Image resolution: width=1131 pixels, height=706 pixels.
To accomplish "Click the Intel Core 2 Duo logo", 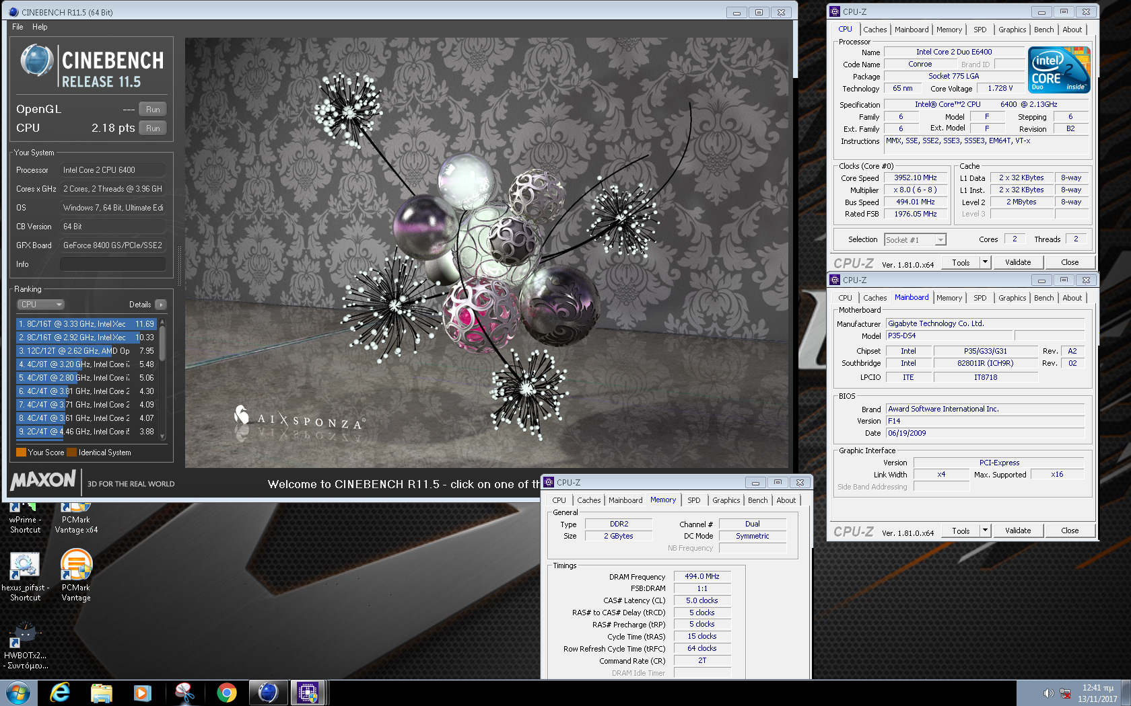I will click(1059, 70).
